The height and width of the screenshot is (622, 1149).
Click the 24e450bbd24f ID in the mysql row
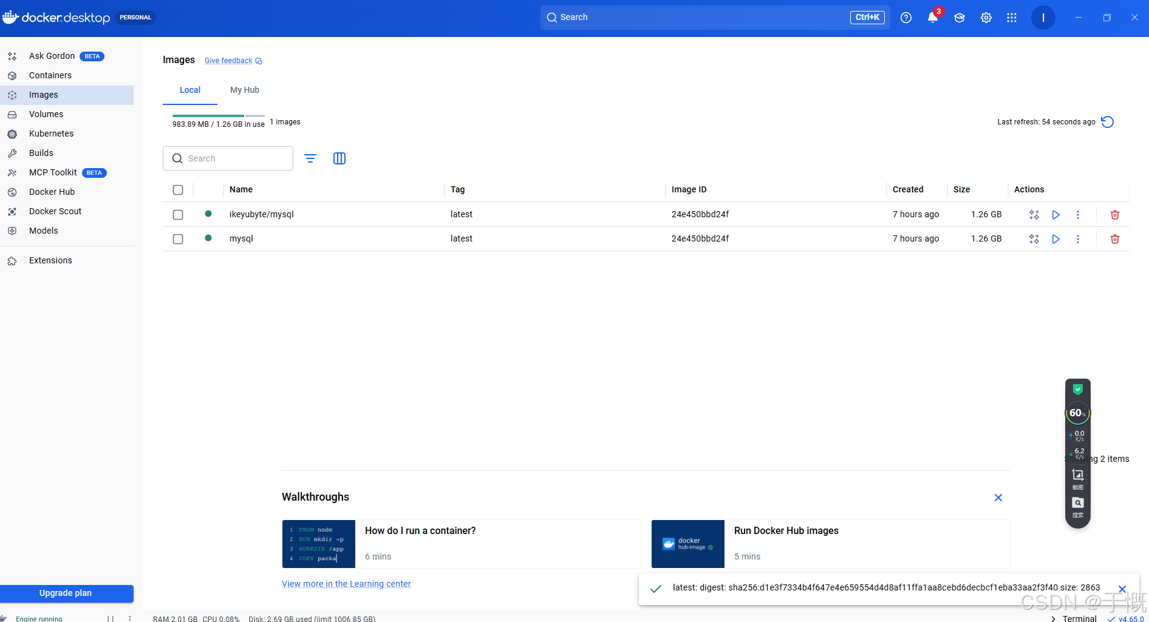700,238
